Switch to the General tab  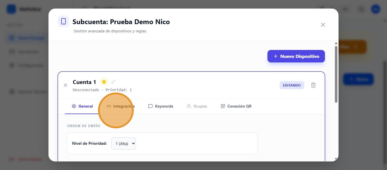pos(82,106)
